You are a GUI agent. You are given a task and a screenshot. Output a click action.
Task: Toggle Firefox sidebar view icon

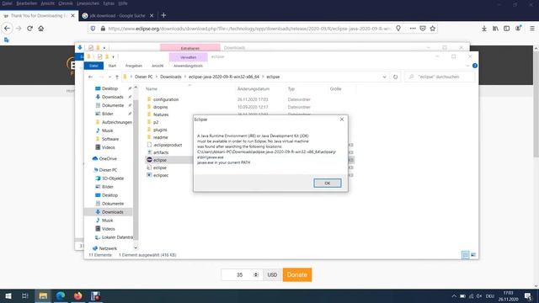507,29
